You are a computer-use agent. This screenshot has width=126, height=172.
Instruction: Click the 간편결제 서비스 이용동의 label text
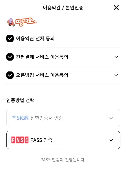42,57
